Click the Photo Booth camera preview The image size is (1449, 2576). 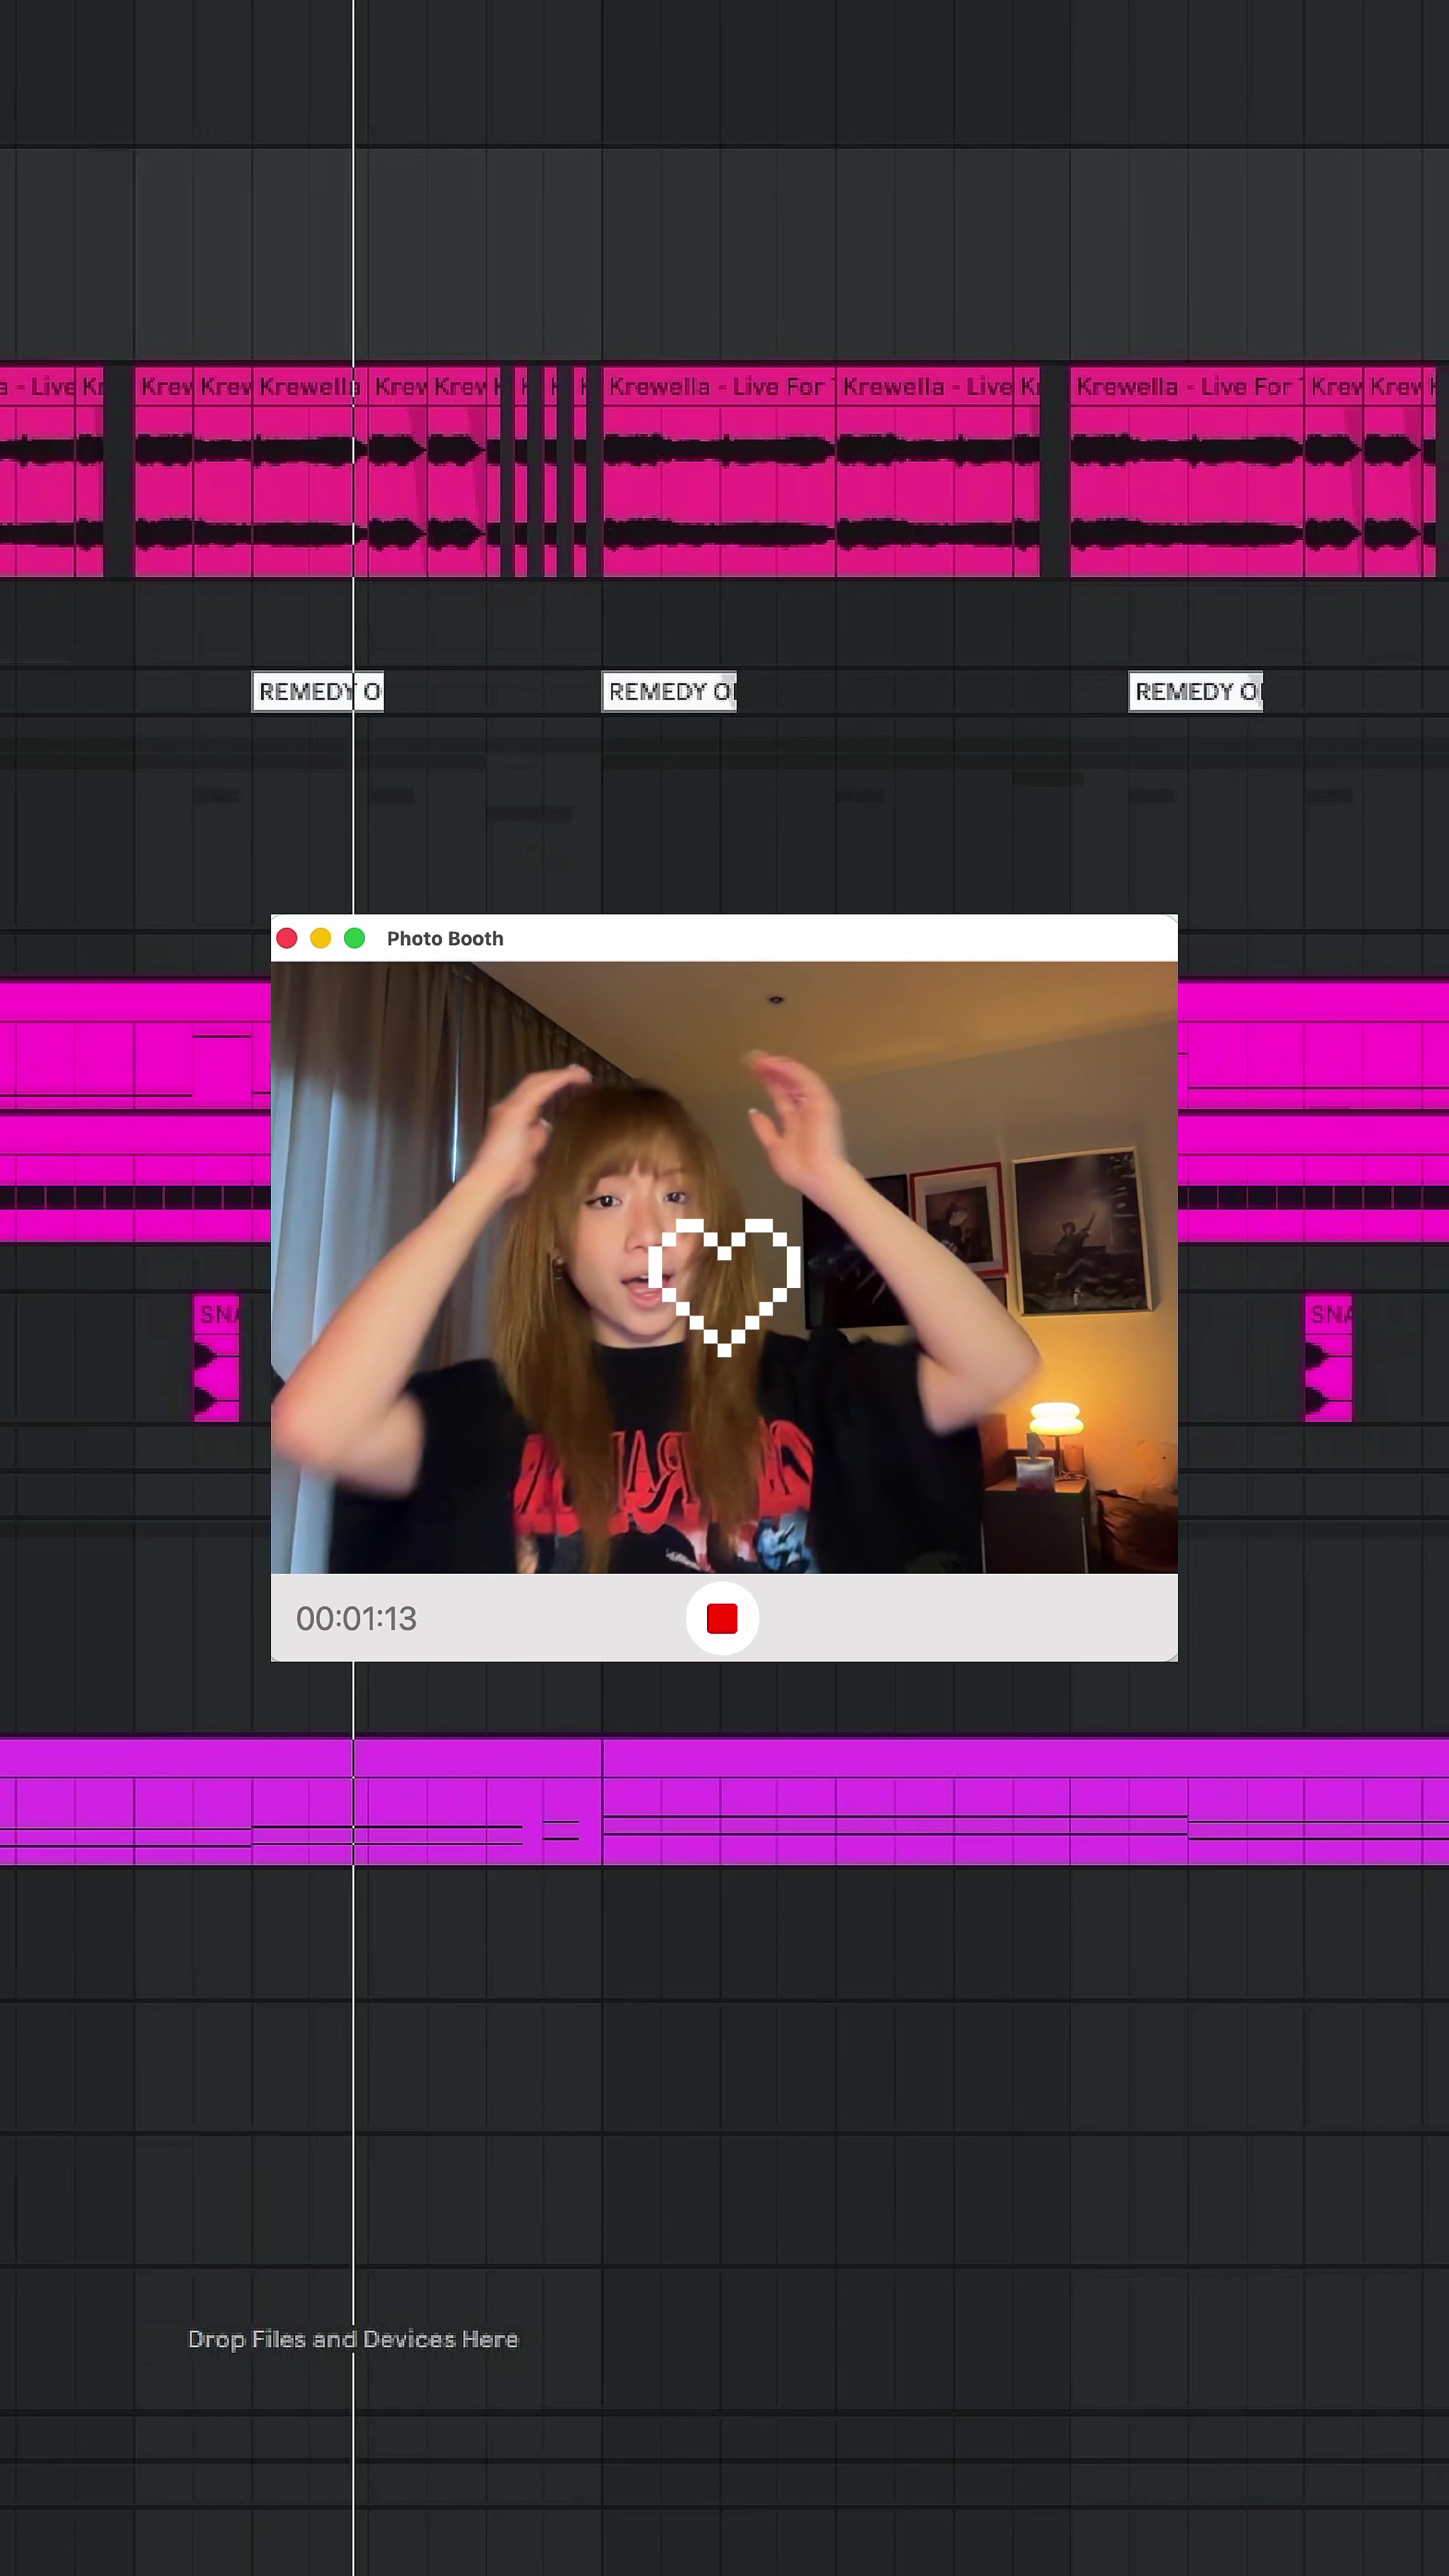[x=724, y=1267]
